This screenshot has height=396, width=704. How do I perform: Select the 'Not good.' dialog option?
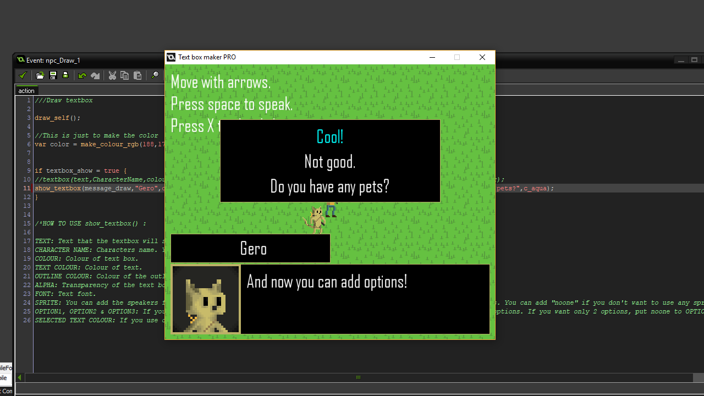pyautogui.click(x=329, y=162)
